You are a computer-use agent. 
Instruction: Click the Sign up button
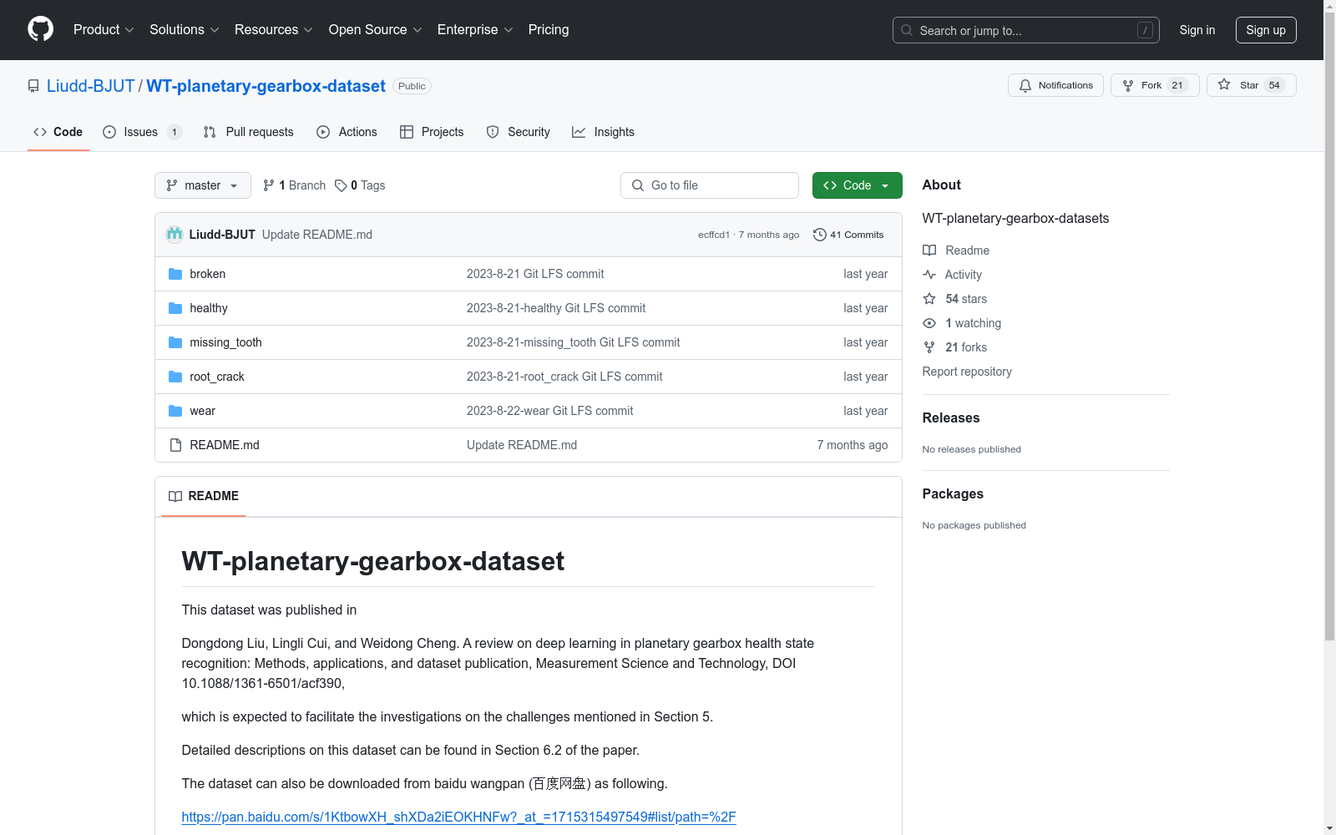pos(1265,30)
